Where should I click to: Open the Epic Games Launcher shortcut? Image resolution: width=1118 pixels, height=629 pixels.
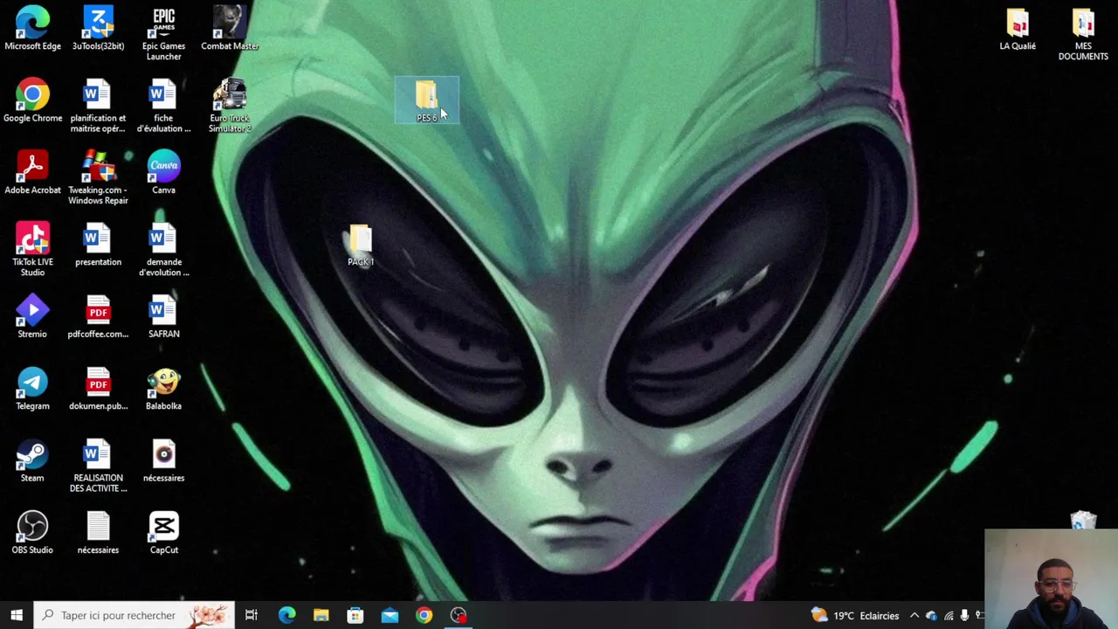point(163,33)
